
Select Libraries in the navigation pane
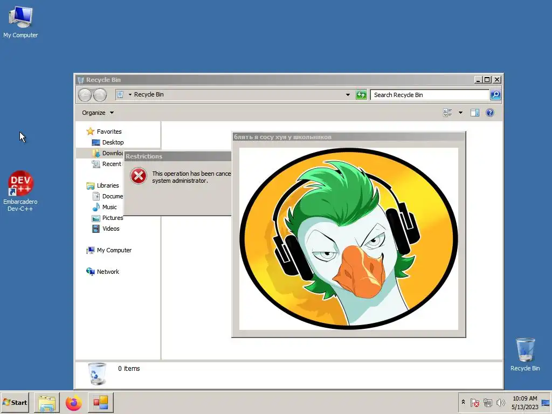point(103,185)
